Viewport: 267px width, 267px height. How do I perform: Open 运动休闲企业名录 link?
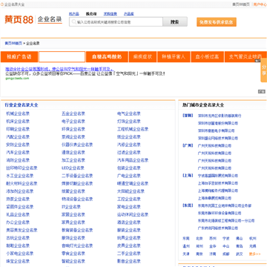[133, 214]
